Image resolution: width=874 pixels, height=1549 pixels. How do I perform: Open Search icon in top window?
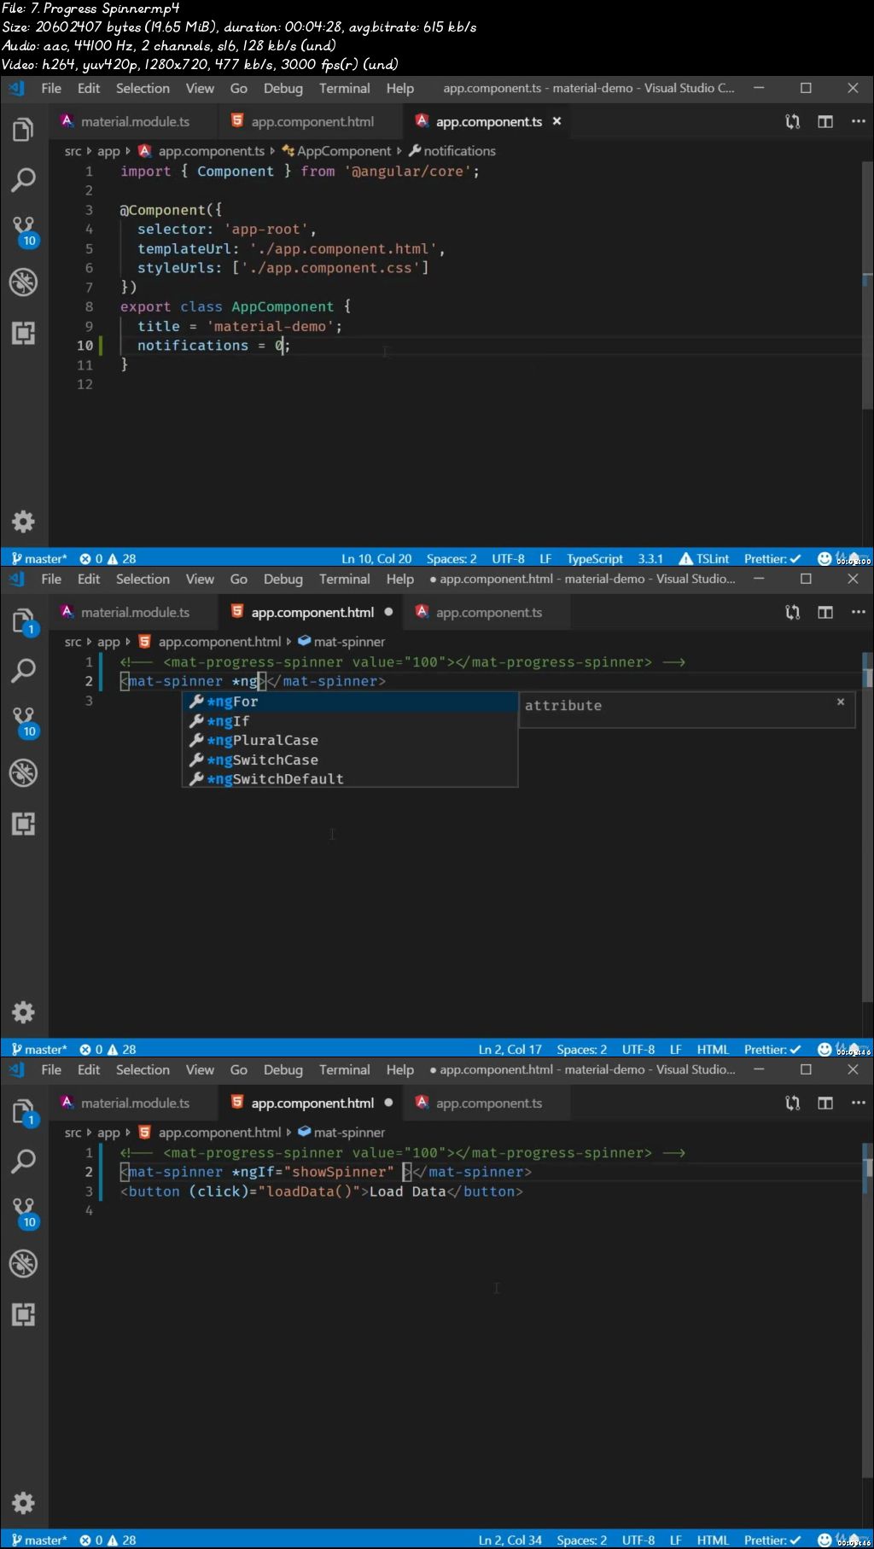point(23,180)
